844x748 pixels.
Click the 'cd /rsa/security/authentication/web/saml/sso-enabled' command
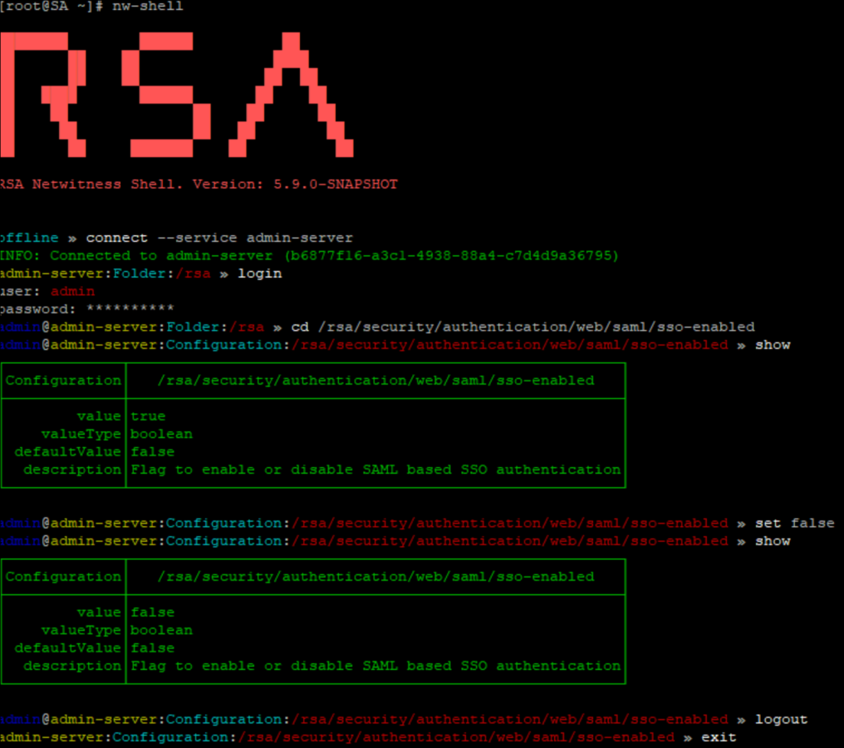pyautogui.click(x=523, y=327)
